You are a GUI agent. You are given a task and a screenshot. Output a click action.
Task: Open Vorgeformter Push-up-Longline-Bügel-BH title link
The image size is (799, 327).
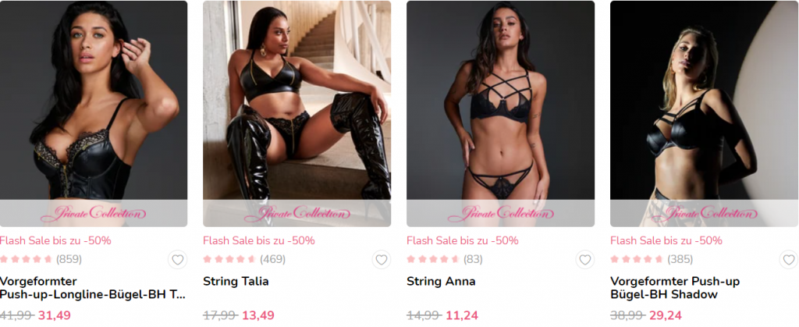pos(92,288)
